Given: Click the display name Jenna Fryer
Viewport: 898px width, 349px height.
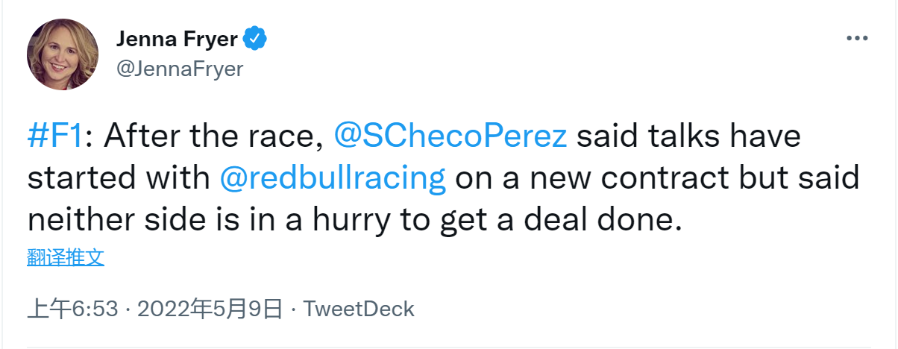Looking at the screenshot, I should (177, 38).
